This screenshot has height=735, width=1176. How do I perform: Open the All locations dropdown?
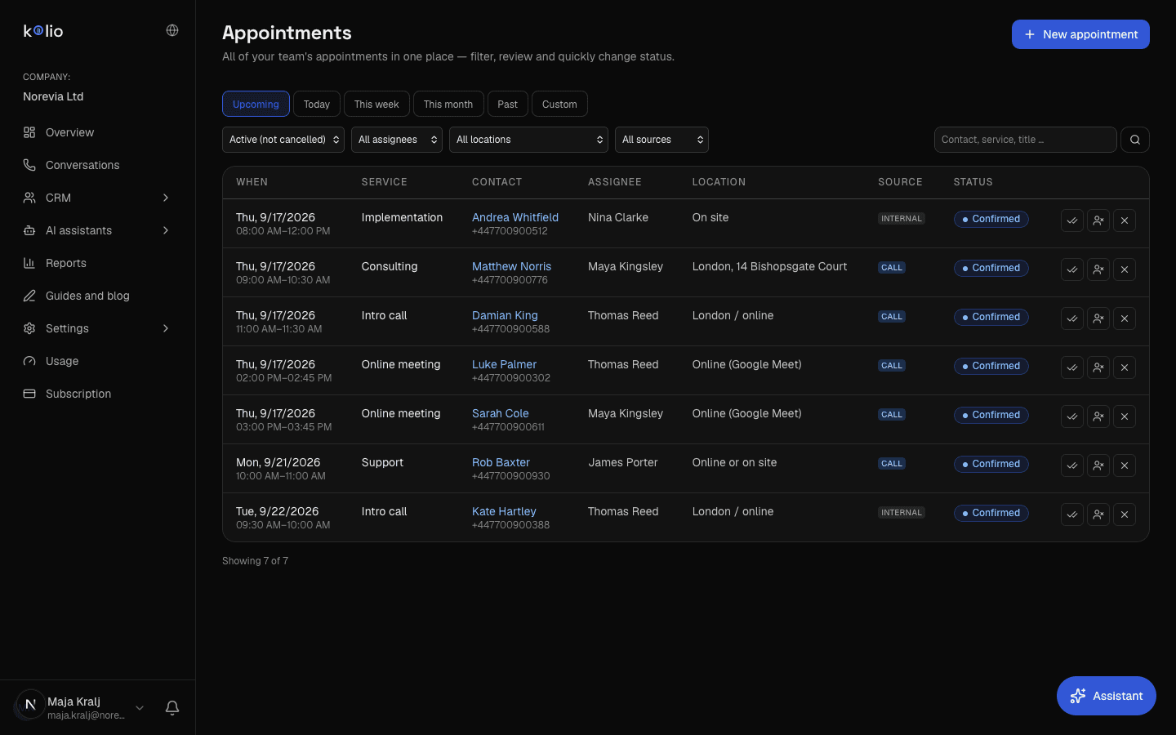pos(528,140)
